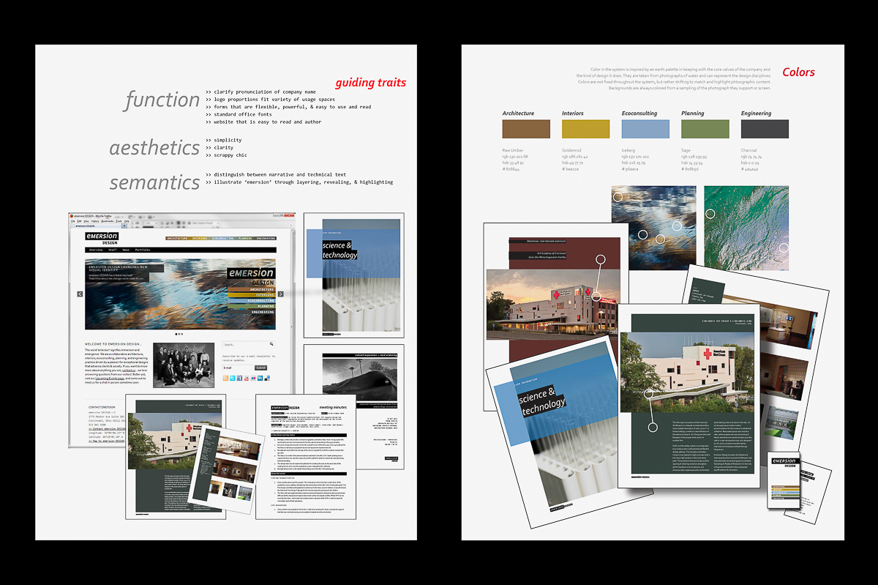Click the magnifier icon in search box
The image size is (878, 585).
tap(271, 344)
